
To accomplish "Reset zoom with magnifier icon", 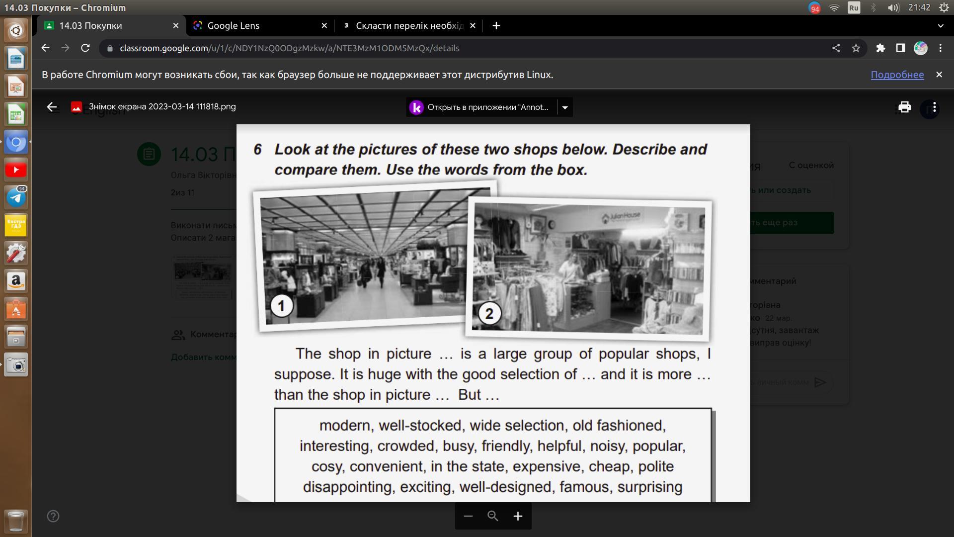I will [x=493, y=516].
